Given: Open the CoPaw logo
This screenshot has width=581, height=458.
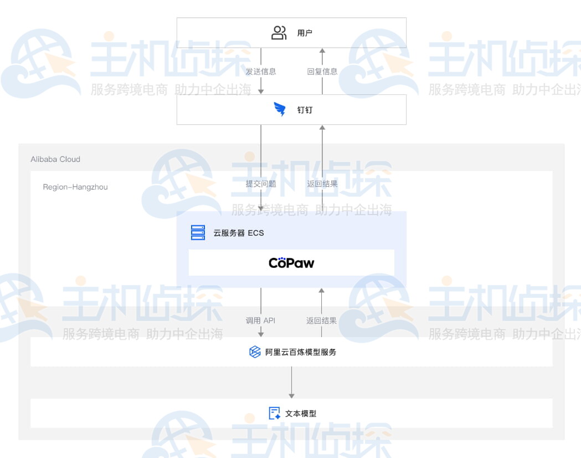Looking at the screenshot, I should point(291,263).
